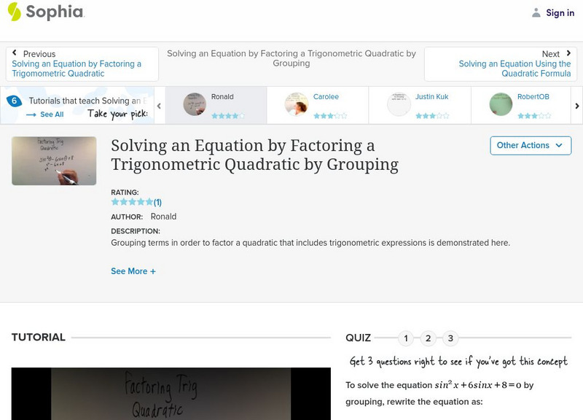Click the right carousel scroll arrow
The height and width of the screenshot is (420, 583).
pyautogui.click(x=577, y=104)
